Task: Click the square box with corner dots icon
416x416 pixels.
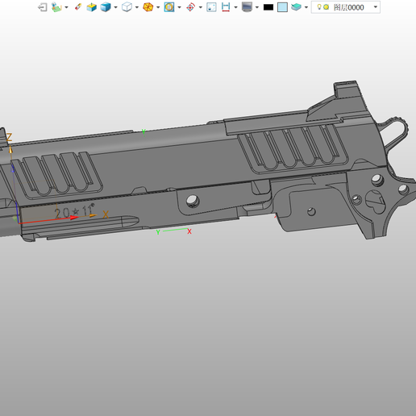Action: [211, 7]
